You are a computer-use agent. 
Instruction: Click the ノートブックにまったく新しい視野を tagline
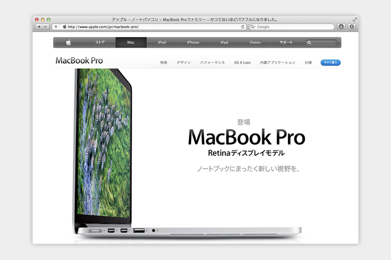(248, 169)
